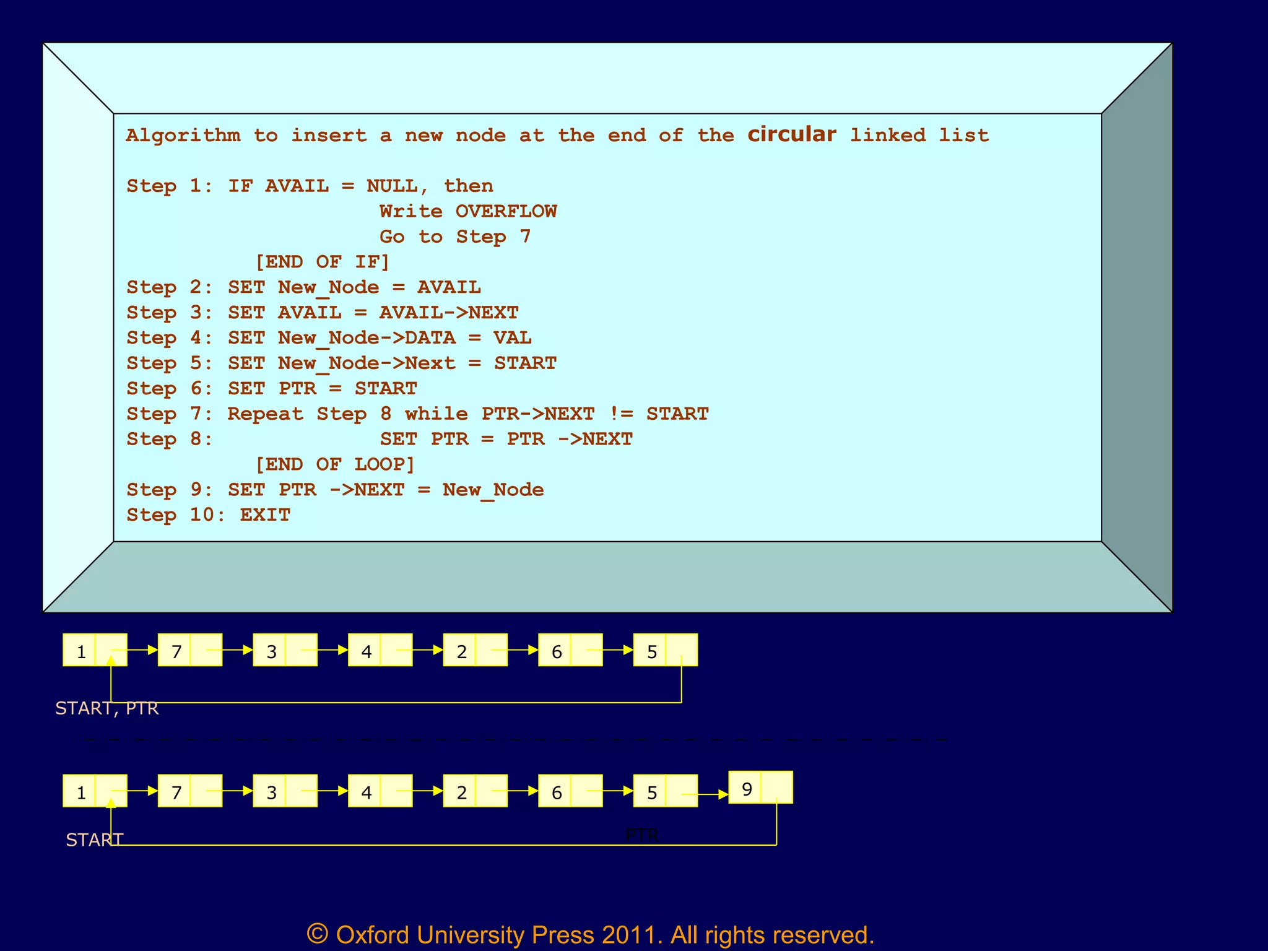Click 'Step 9: SET PTR ->NEXT' line

point(335,490)
